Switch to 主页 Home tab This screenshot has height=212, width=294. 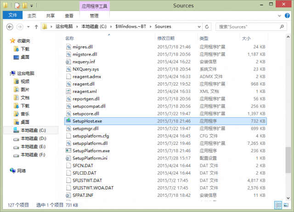[32, 16]
